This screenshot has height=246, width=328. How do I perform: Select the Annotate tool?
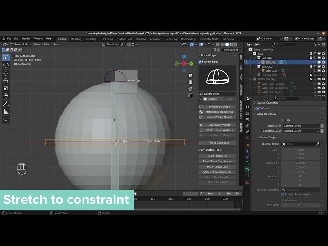click(x=6, y=104)
